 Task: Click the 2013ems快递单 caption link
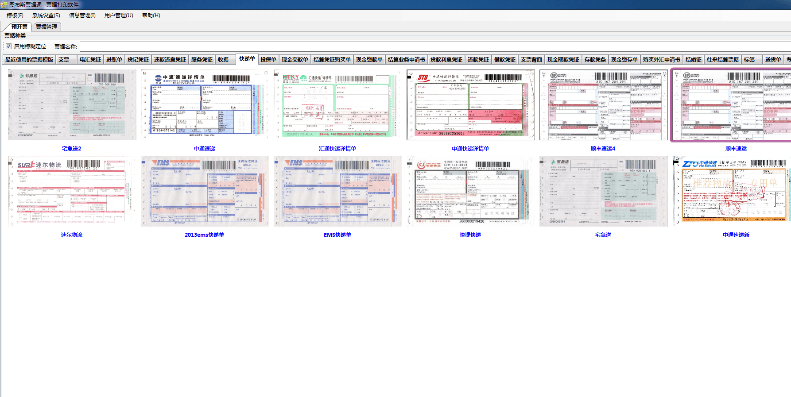point(205,235)
